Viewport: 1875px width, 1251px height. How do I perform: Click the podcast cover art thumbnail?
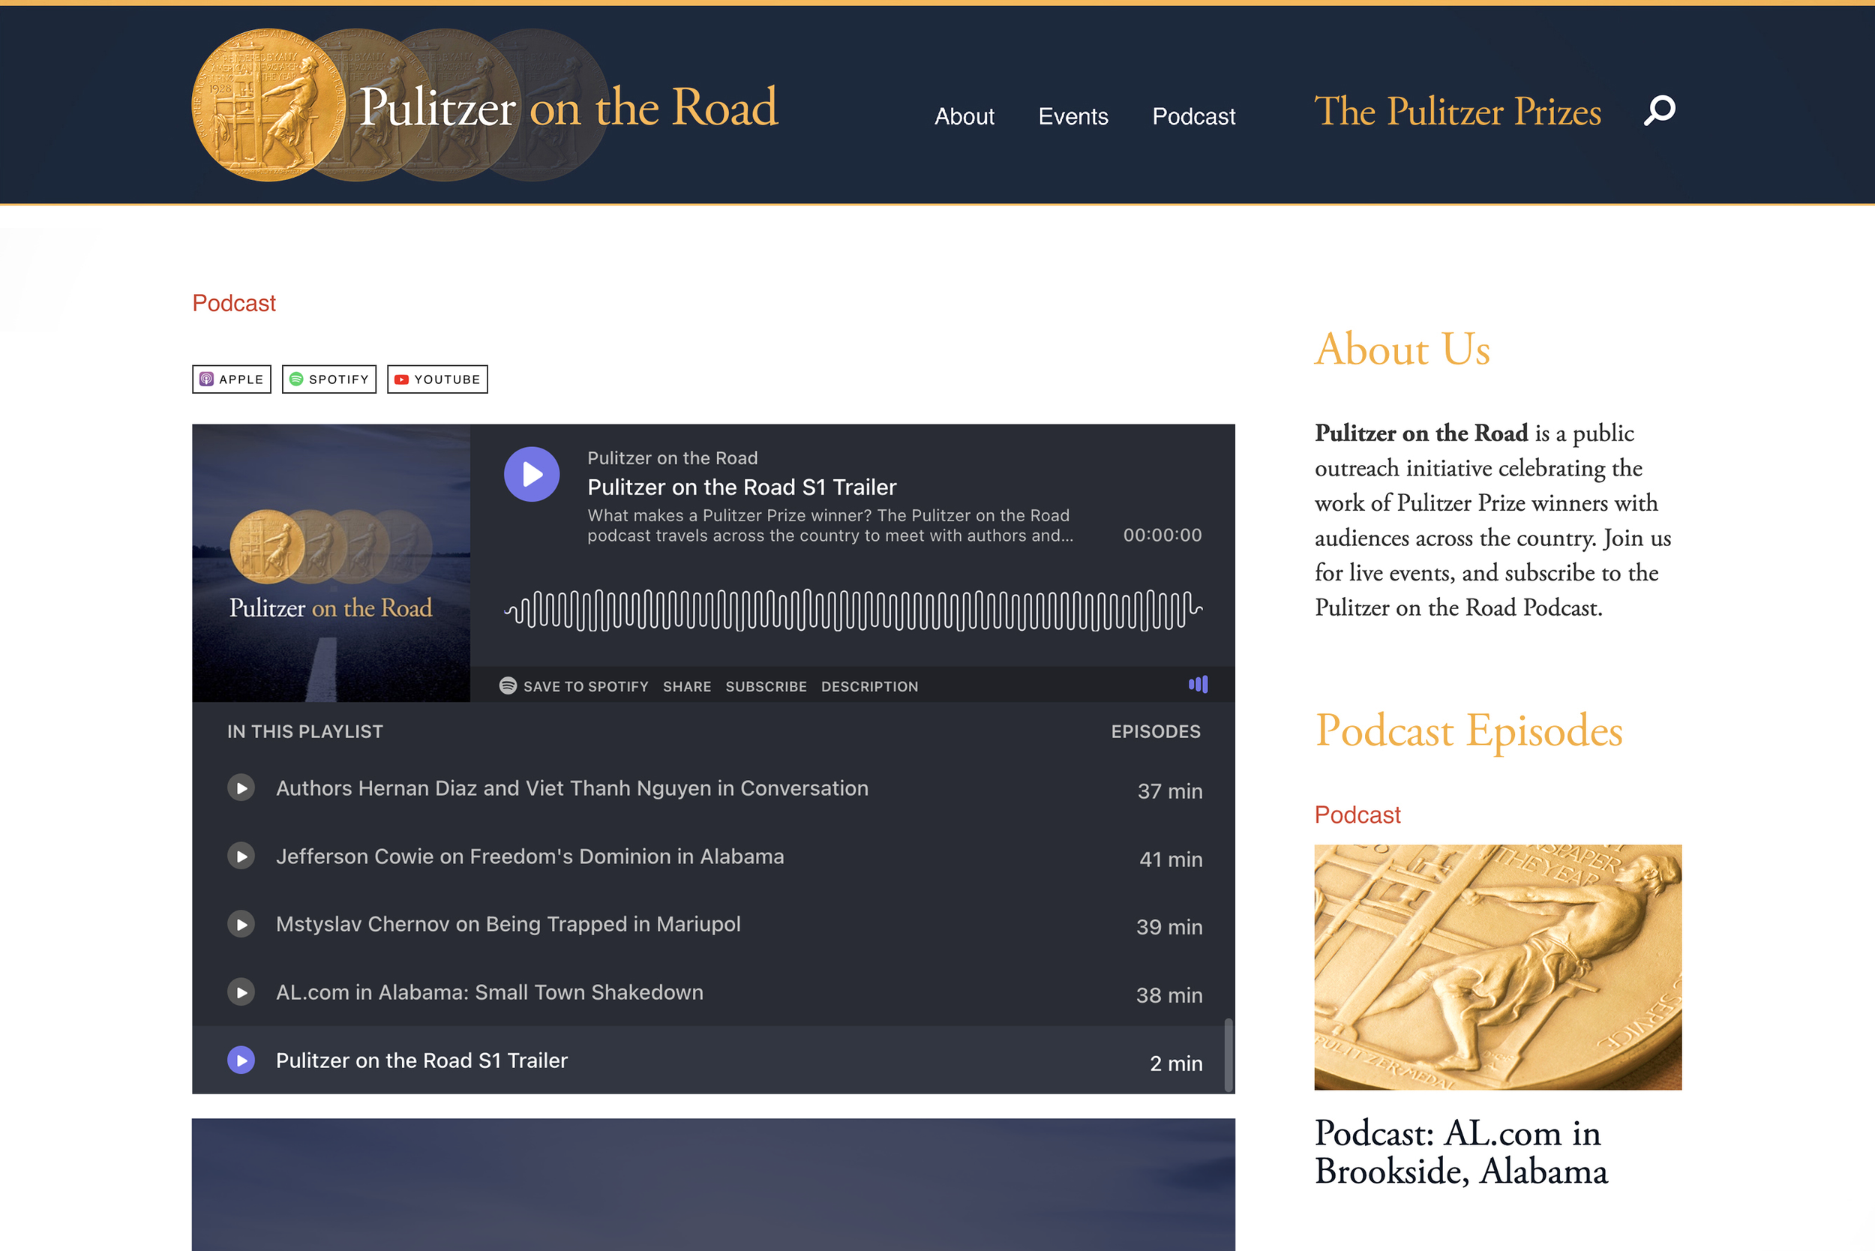tap(331, 563)
